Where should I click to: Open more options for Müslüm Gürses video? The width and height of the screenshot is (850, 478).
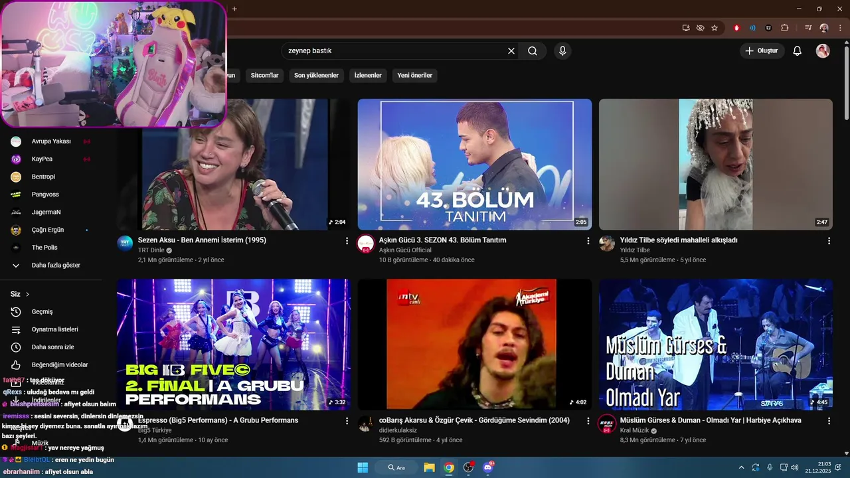coord(829,421)
